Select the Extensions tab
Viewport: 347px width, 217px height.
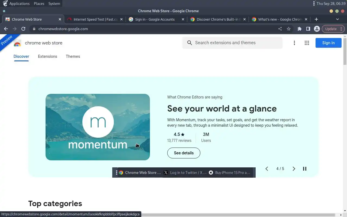[x=47, y=56]
